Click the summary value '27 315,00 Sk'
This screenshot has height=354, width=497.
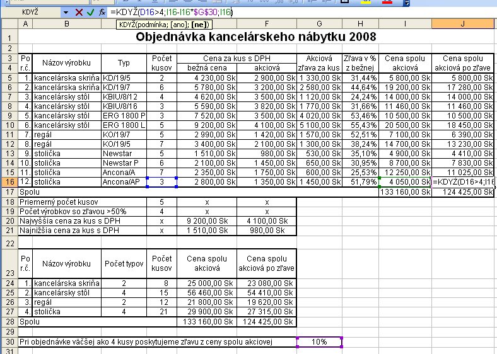point(267,312)
